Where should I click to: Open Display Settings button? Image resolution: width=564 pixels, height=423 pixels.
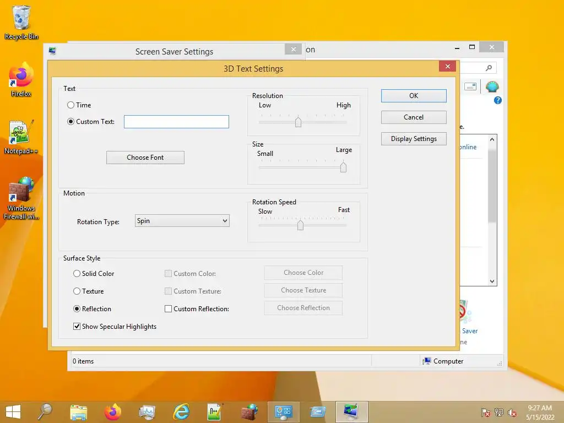click(414, 139)
